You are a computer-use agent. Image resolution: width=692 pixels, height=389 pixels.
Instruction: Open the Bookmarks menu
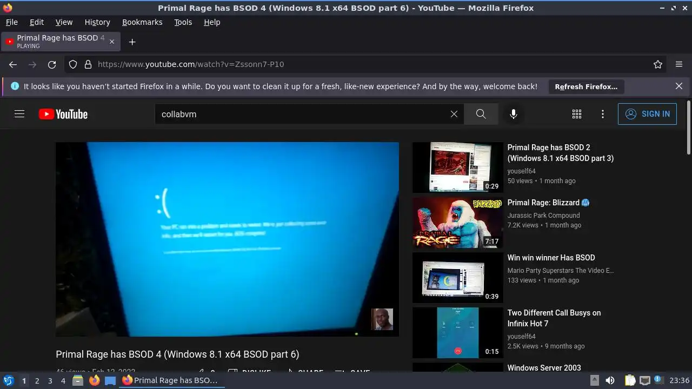[x=142, y=22]
